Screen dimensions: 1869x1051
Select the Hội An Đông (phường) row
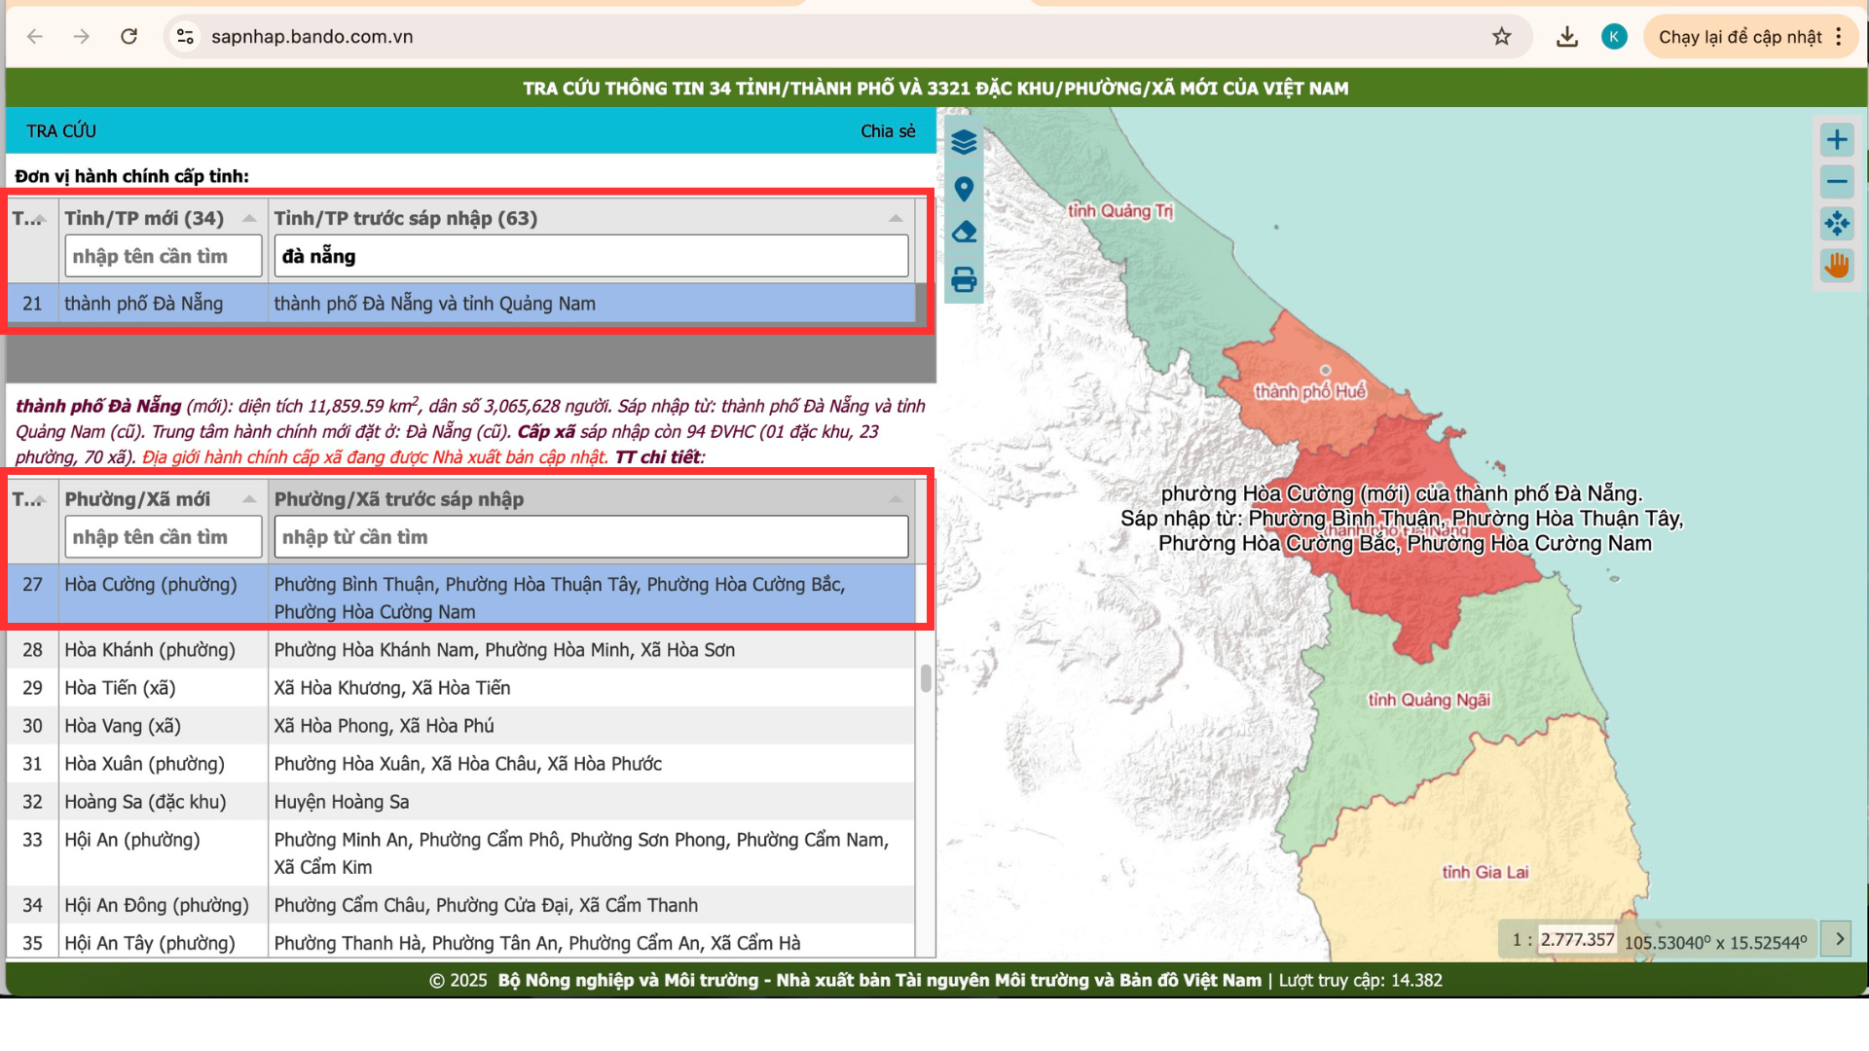(461, 905)
